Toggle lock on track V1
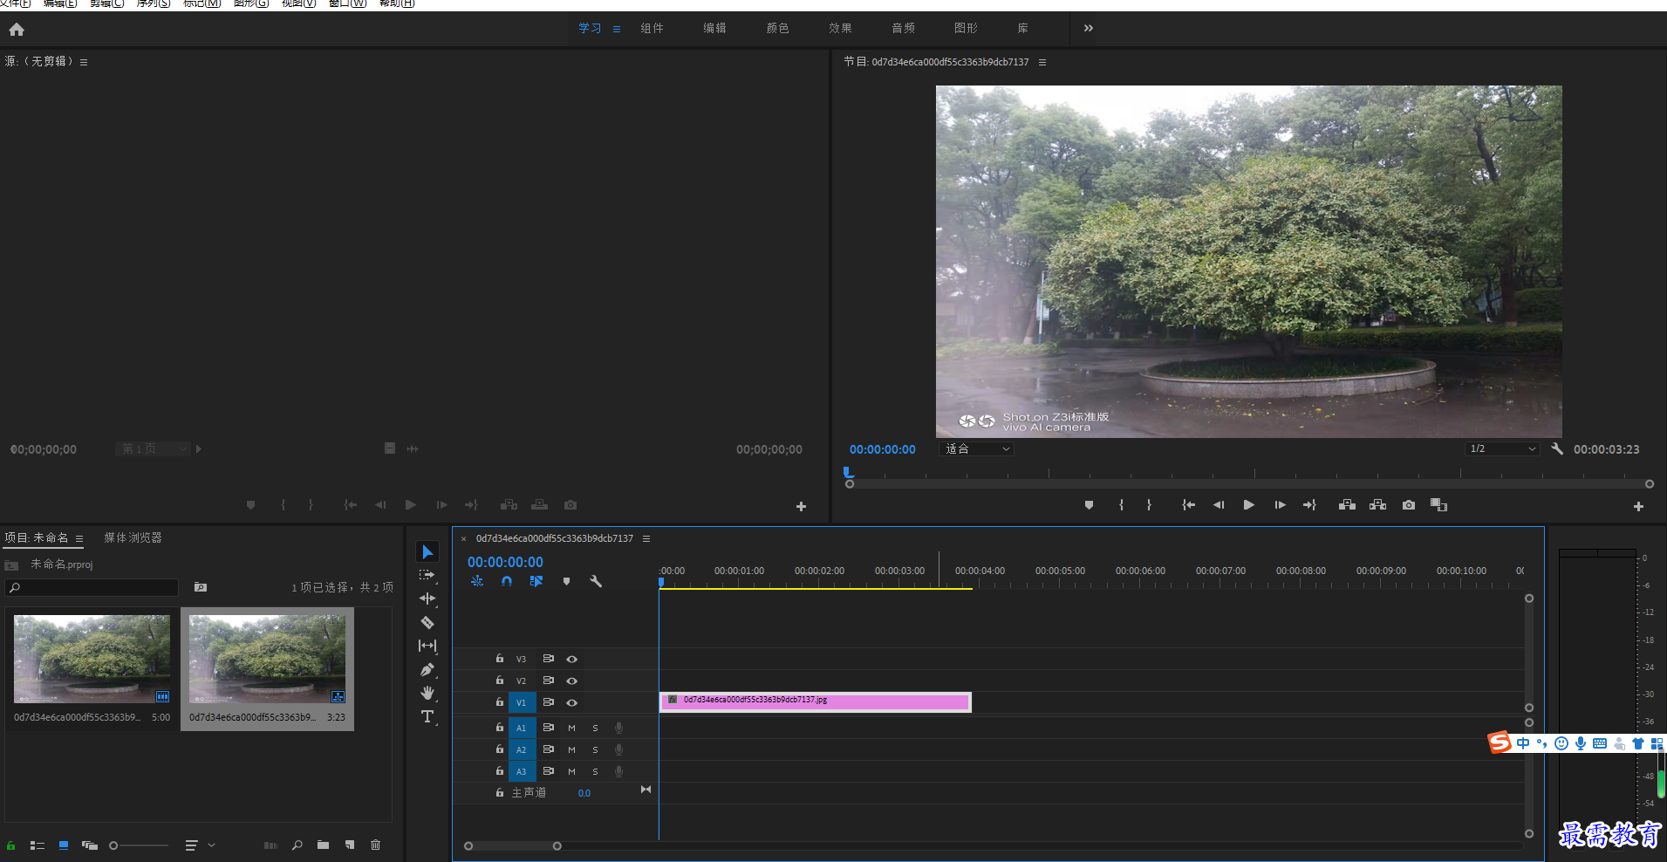This screenshot has height=862, width=1667. 500,701
